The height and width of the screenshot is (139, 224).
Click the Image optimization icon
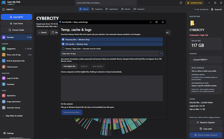point(4,101)
